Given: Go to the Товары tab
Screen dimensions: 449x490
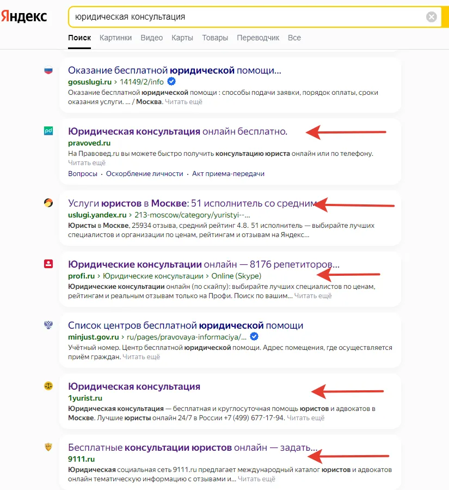Looking at the screenshot, I should click(215, 38).
